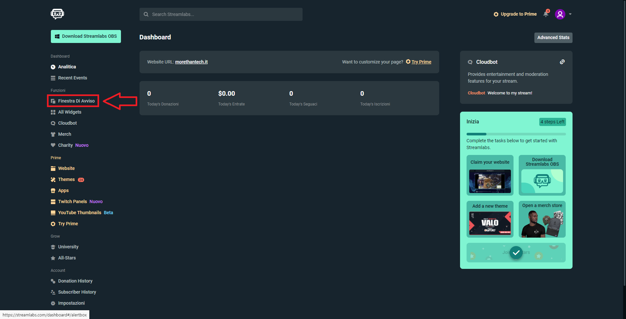626x319 pixels.
Task: Open Analitica in the sidebar
Action: (67, 67)
